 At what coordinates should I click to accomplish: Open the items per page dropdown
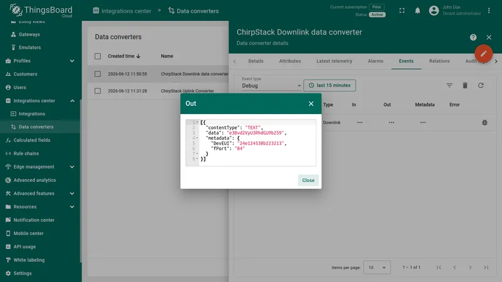click(x=377, y=268)
